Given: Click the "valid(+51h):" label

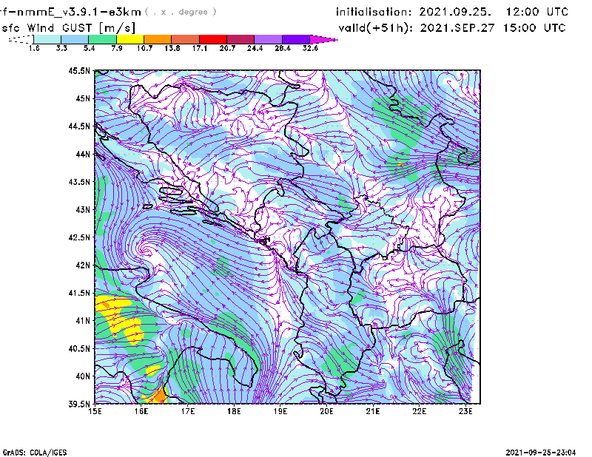Looking at the screenshot, I should (x=376, y=28).
